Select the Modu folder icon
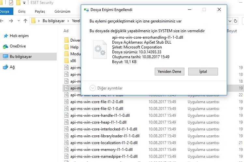This screenshot has width=244, height=162. click(66, 54)
